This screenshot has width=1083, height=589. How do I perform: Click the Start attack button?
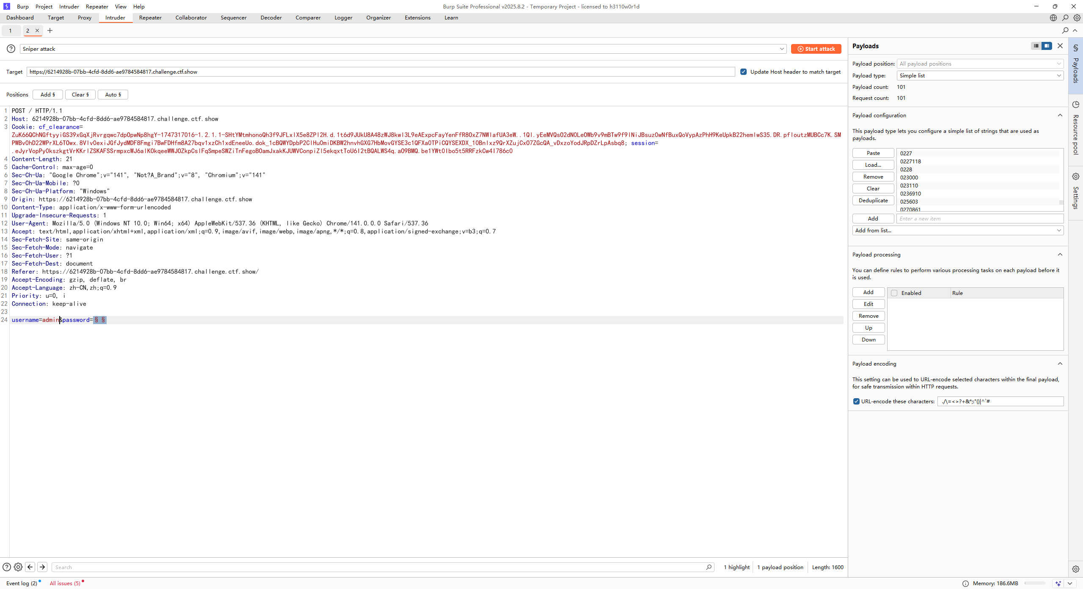(x=816, y=49)
